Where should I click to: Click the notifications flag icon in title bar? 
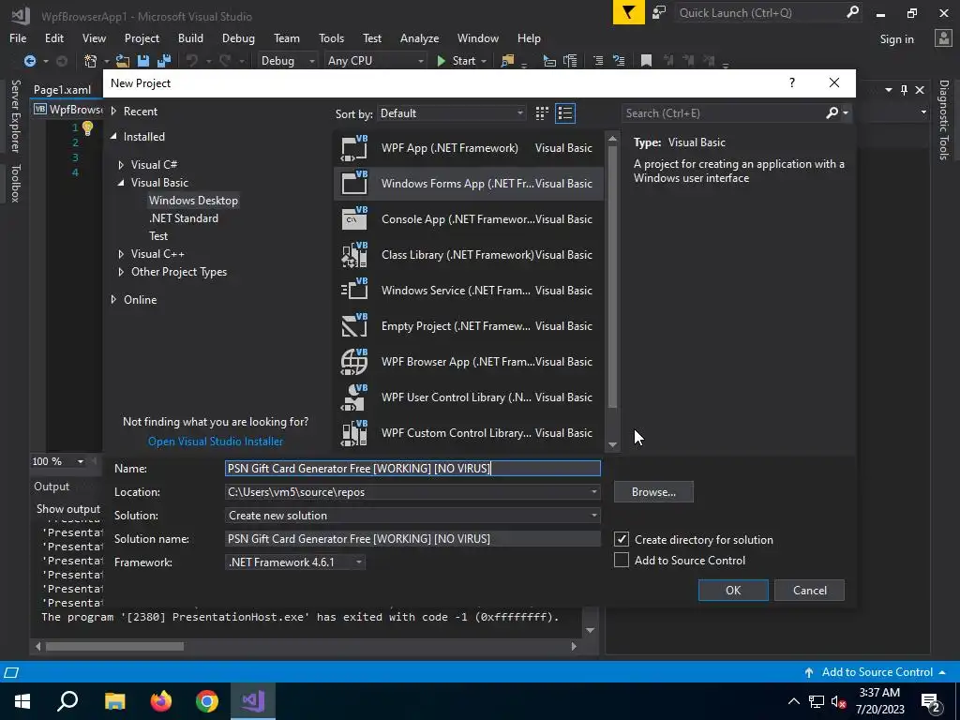click(x=629, y=12)
